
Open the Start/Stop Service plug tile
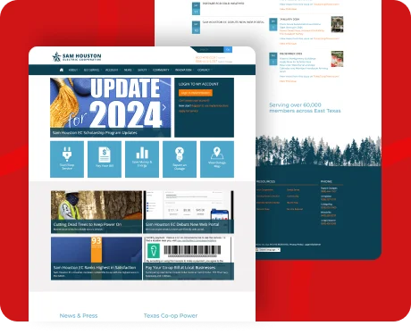coord(67,159)
